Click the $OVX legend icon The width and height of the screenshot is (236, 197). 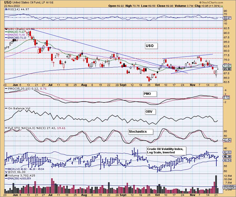point(6,172)
